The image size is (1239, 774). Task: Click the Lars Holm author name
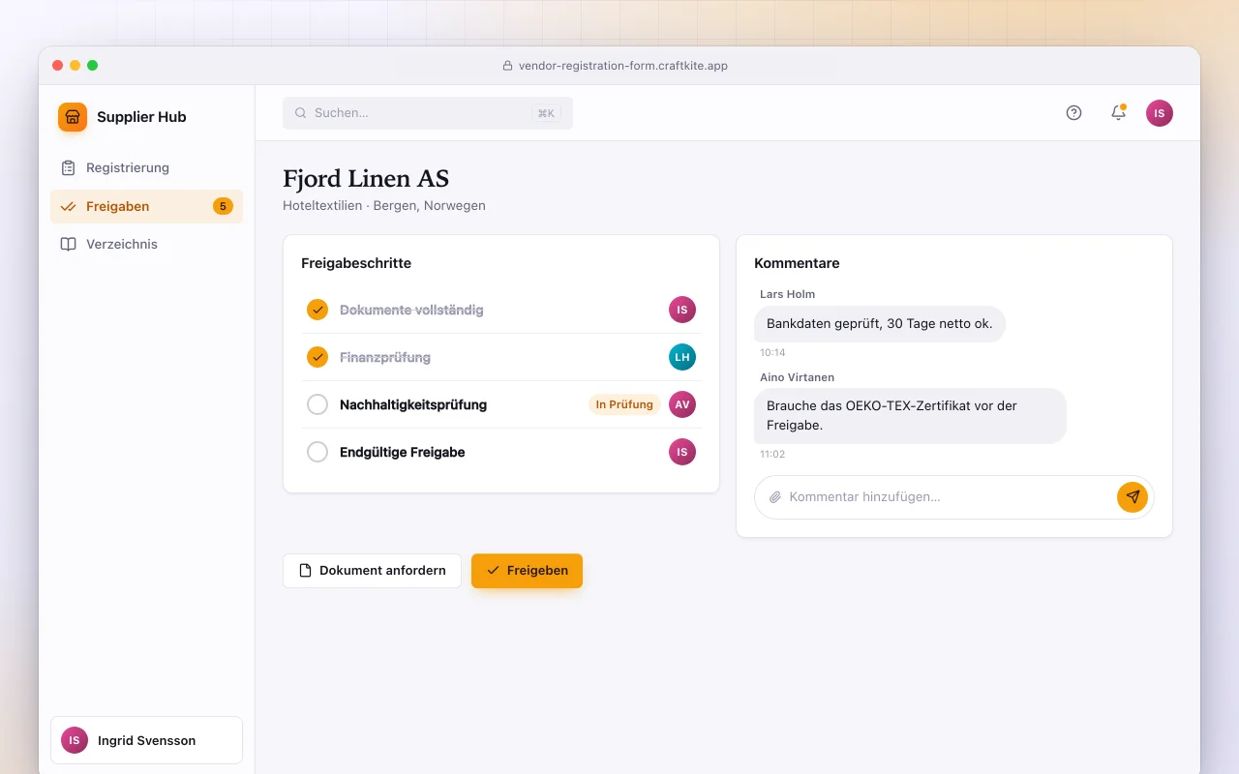tap(787, 294)
